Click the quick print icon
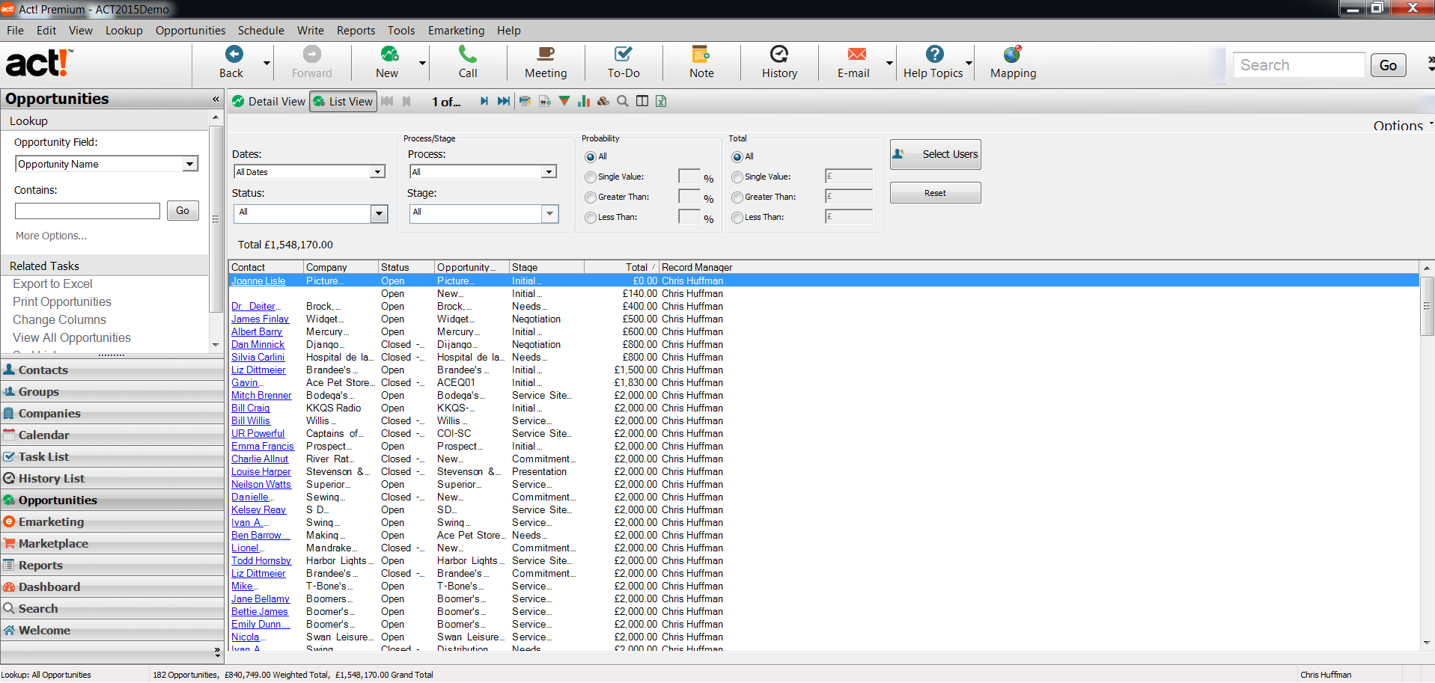Screen dimensions: 1435x683 (525, 101)
